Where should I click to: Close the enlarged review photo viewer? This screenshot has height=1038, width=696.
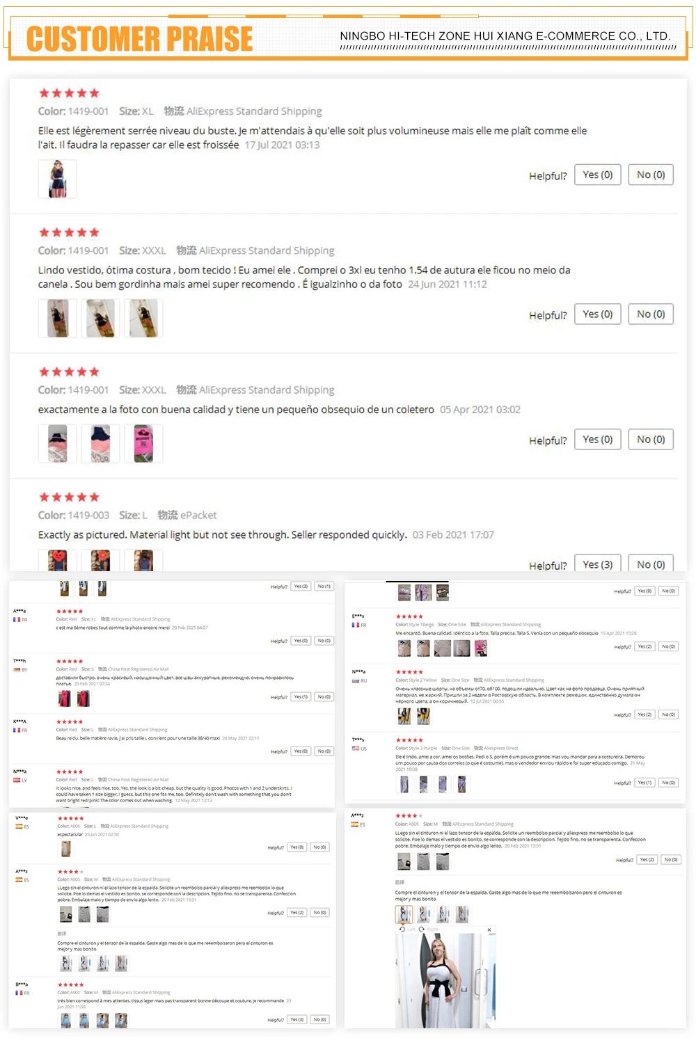pos(489,929)
